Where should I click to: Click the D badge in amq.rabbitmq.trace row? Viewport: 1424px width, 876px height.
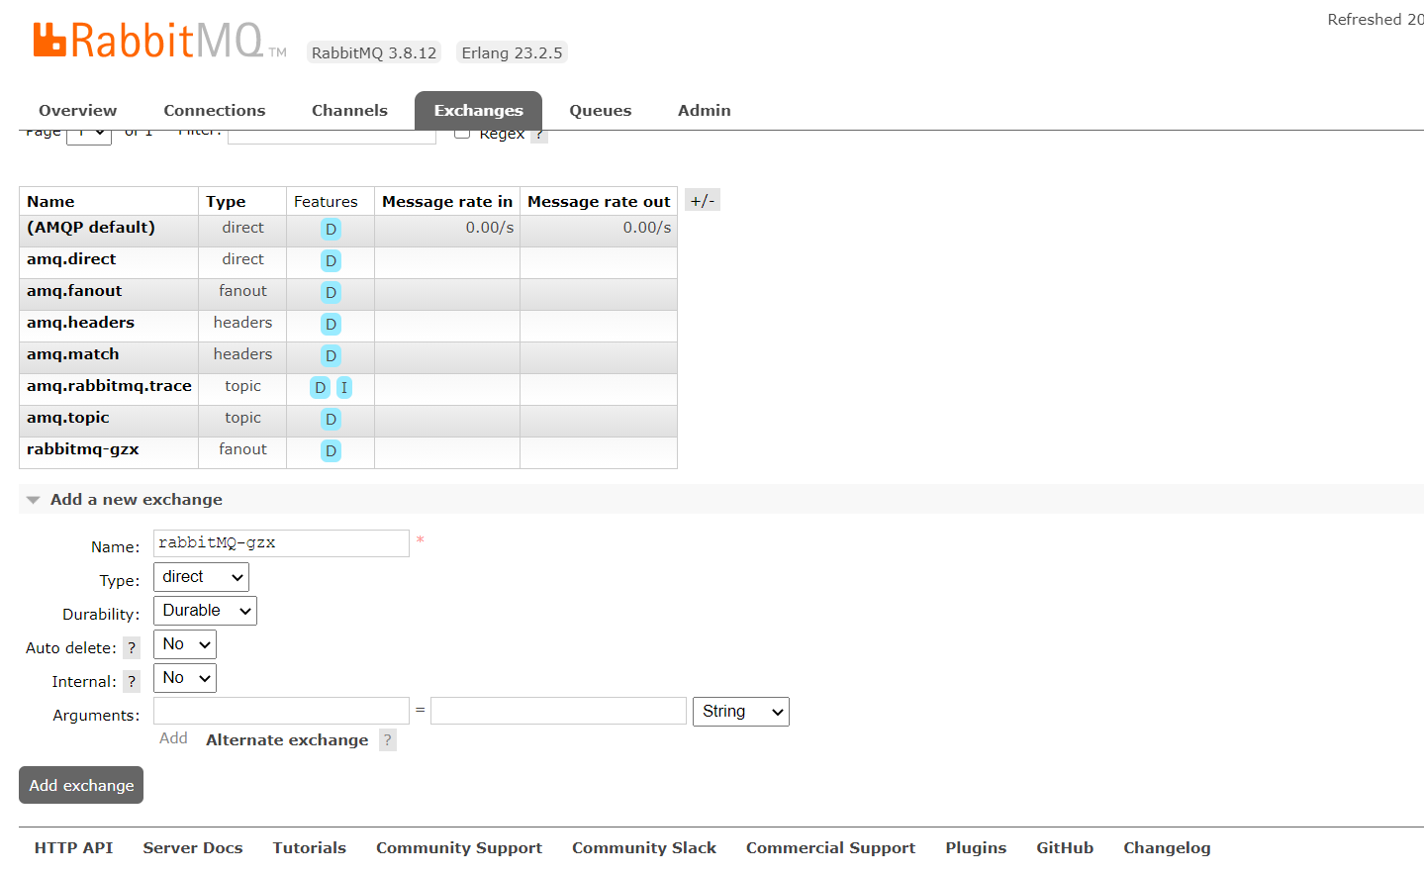click(320, 388)
